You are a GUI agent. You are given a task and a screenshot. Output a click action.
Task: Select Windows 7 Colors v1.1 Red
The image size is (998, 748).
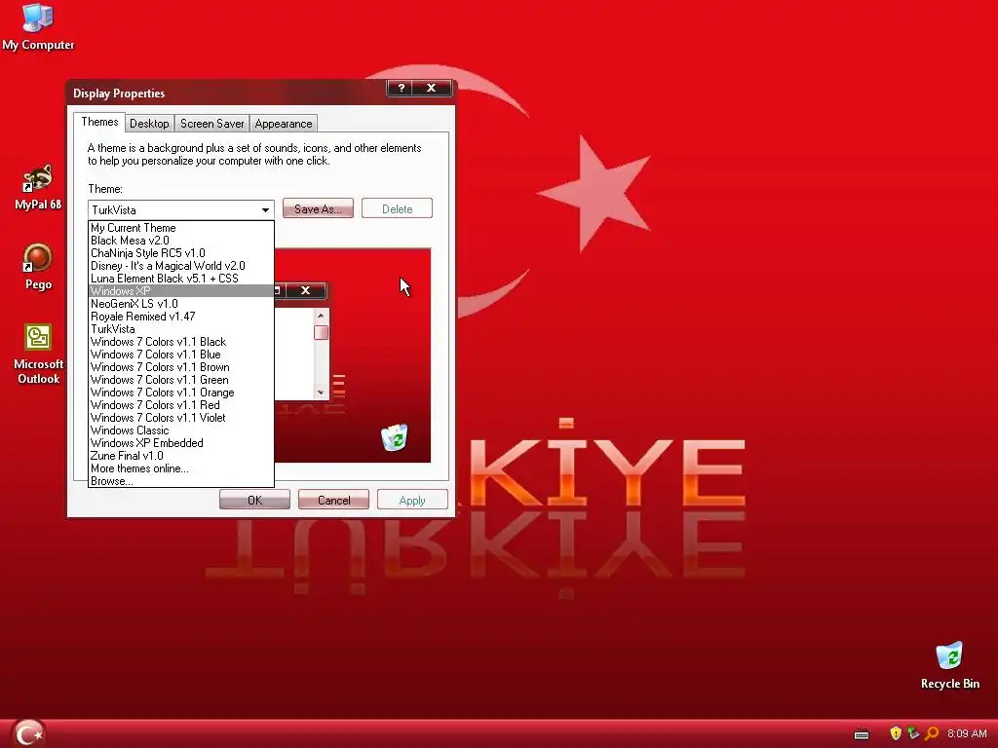tap(180, 405)
